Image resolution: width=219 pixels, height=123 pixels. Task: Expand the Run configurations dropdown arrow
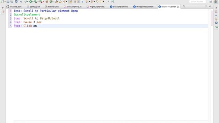(x=33, y=2)
